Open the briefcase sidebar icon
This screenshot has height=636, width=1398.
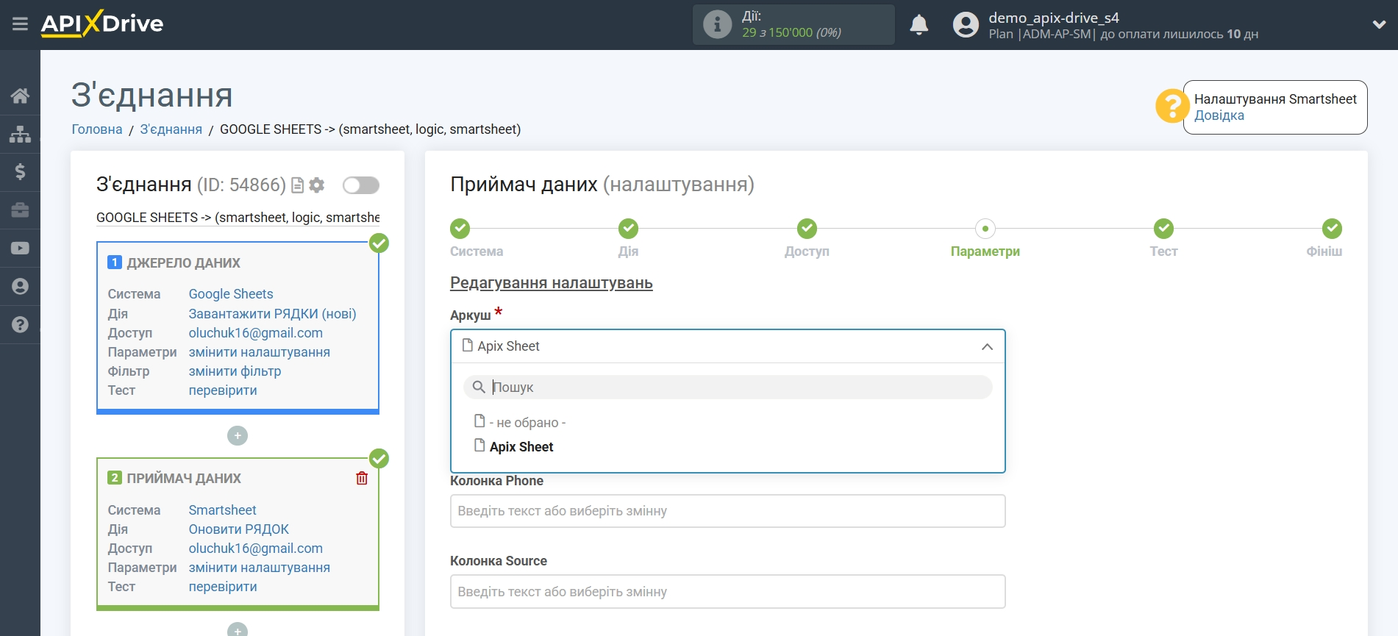point(20,210)
